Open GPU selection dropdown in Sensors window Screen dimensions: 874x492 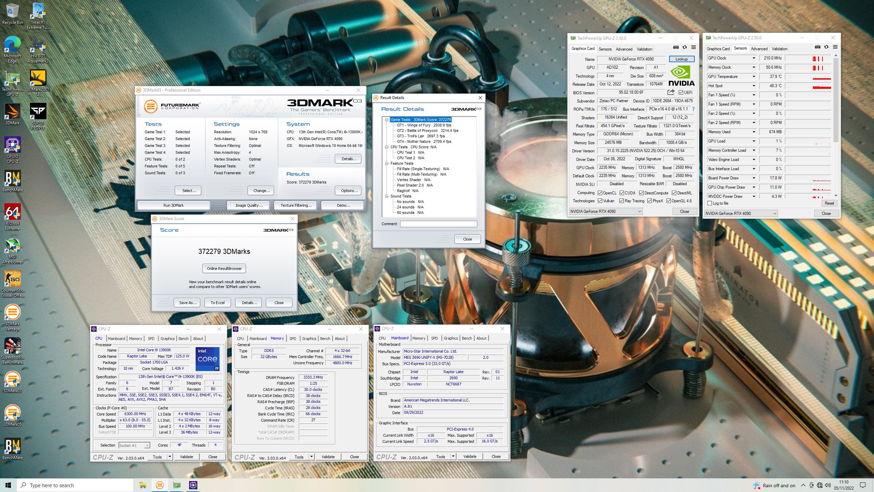741,214
